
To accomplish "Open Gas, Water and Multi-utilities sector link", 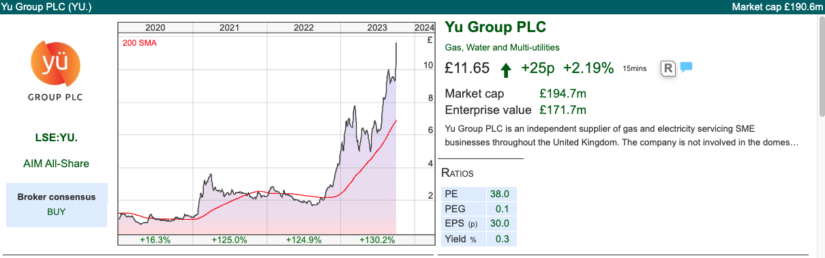I will pos(502,47).
